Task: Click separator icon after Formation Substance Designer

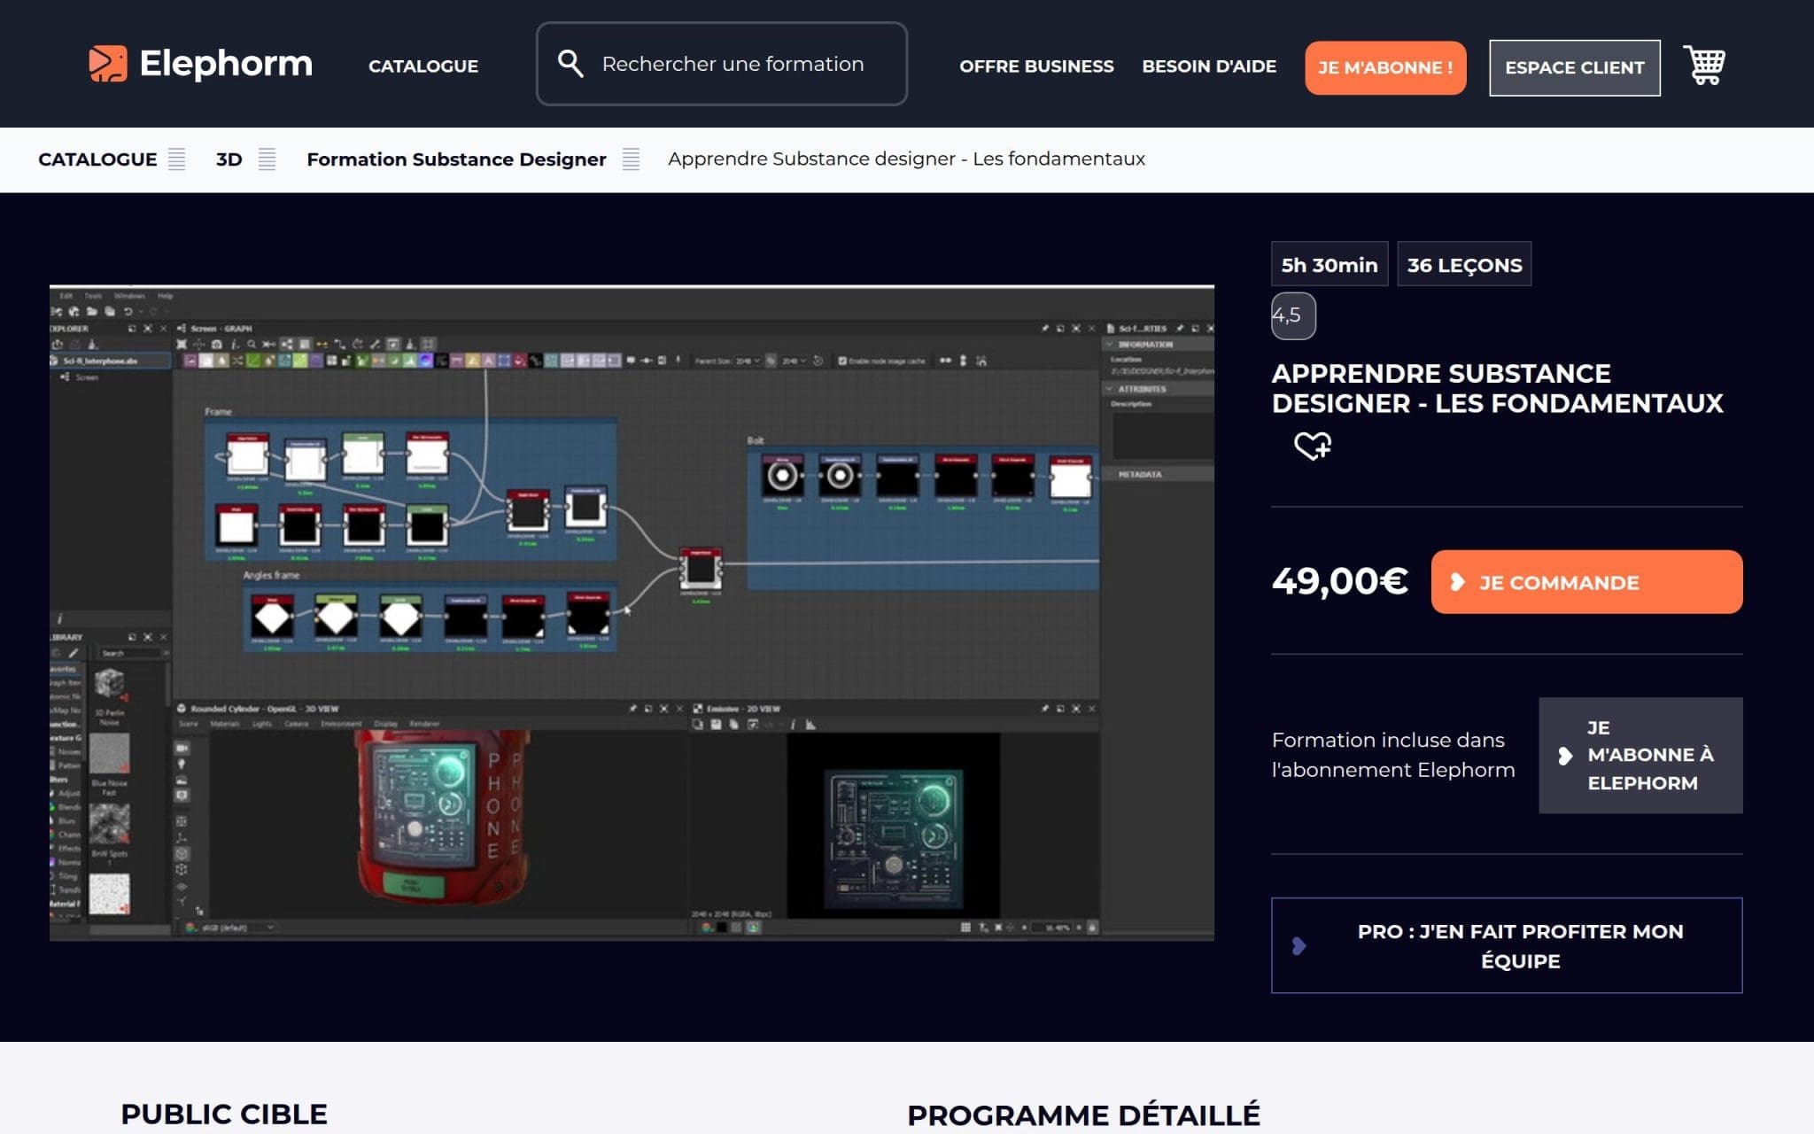Action: [631, 159]
